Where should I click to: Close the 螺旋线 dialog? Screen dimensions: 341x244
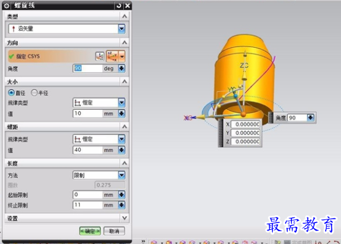pos(128,6)
